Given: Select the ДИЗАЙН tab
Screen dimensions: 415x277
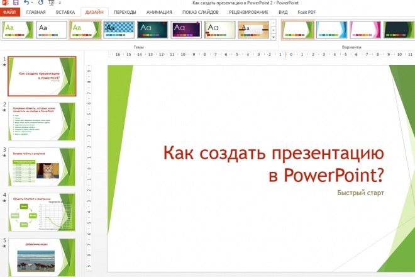Looking at the screenshot, I should tap(94, 12).
